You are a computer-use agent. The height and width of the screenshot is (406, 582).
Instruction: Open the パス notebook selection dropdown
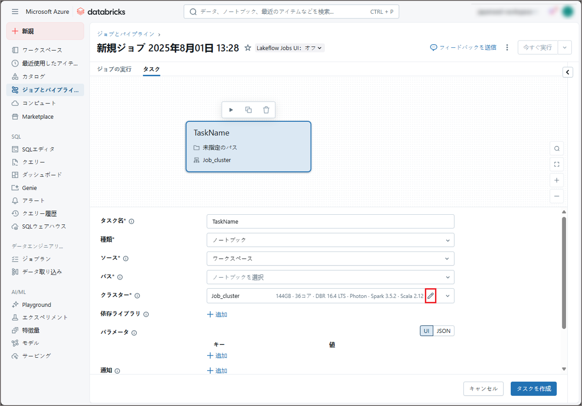click(330, 277)
